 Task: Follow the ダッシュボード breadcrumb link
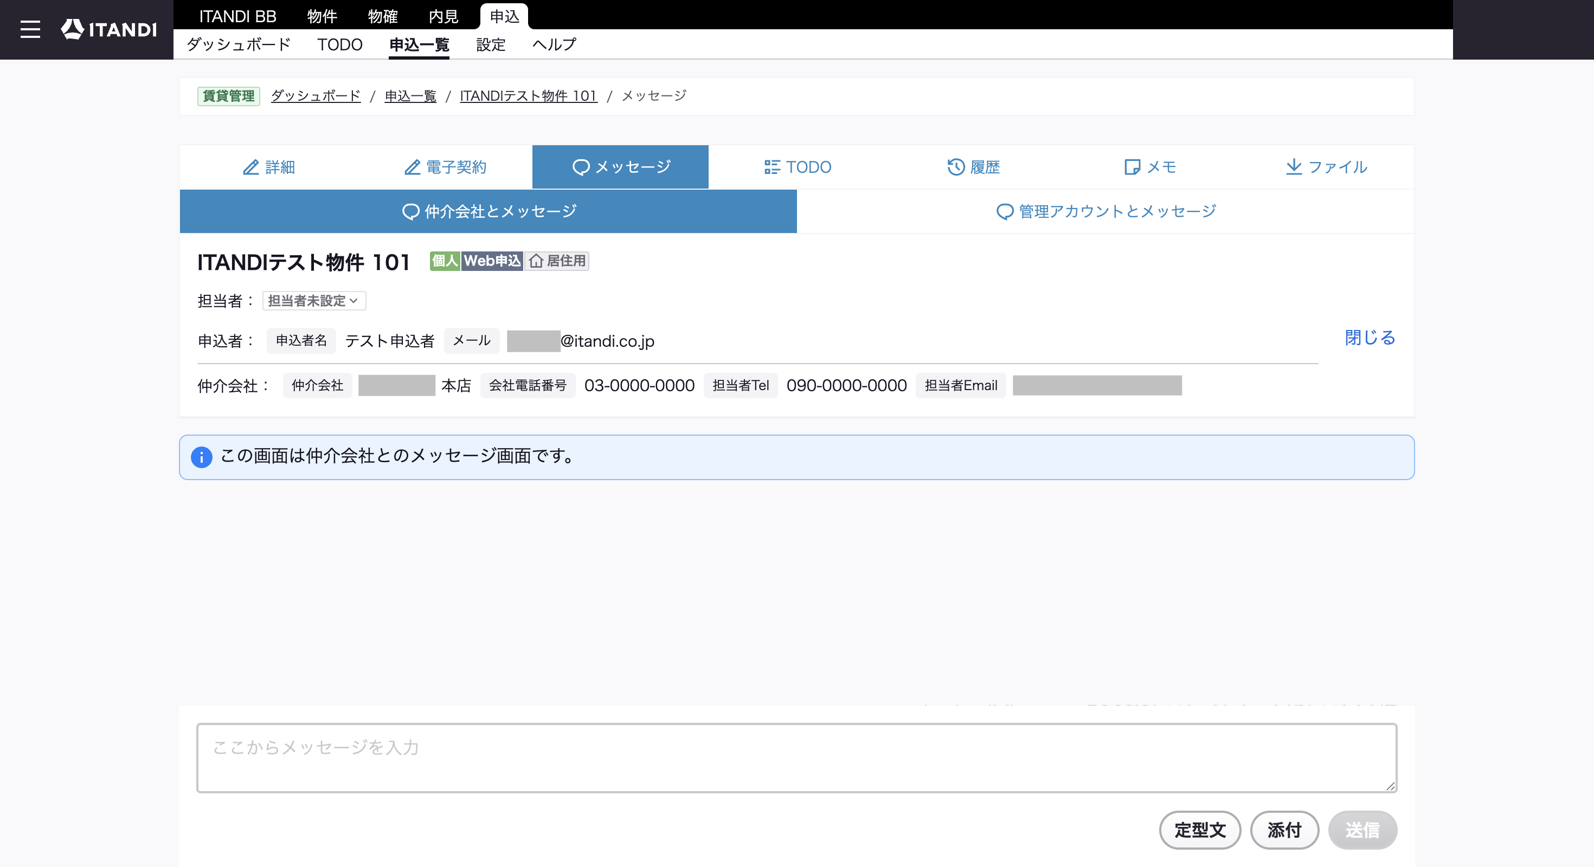click(316, 96)
